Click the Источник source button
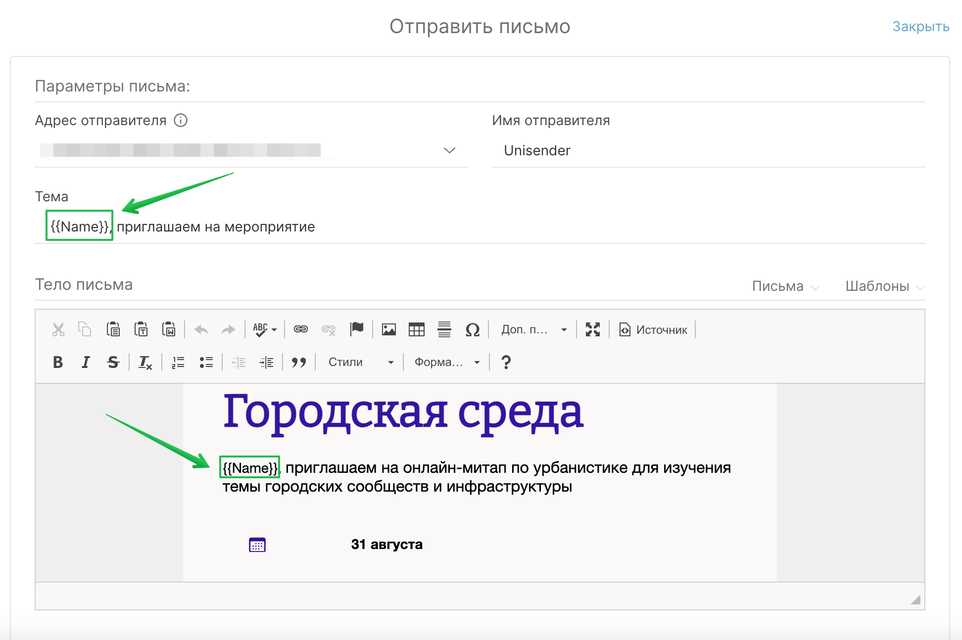This screenshot has width=962, height=640. [653, 329]
